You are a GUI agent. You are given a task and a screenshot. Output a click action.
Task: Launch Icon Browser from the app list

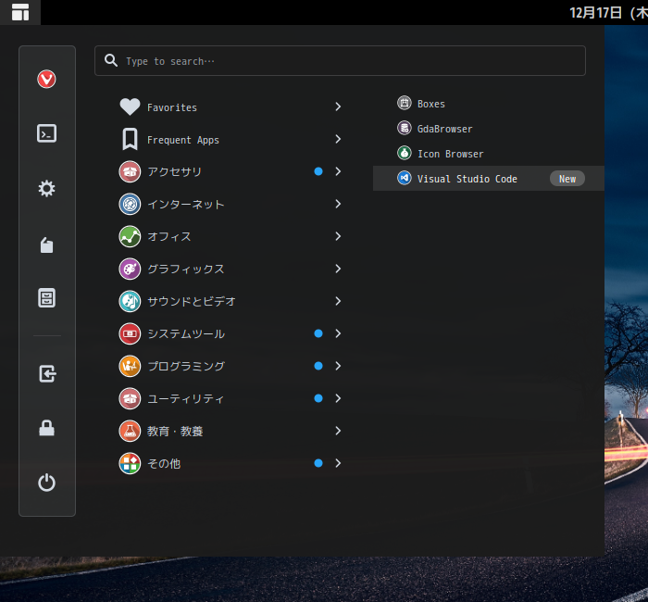tap(450, 154)
